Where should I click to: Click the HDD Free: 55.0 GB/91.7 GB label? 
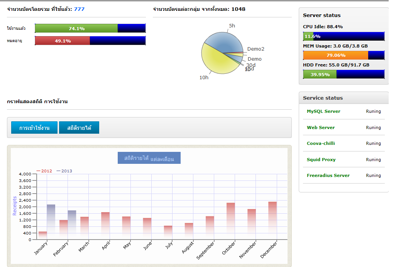pyautogui.click(x=336, y=65)
